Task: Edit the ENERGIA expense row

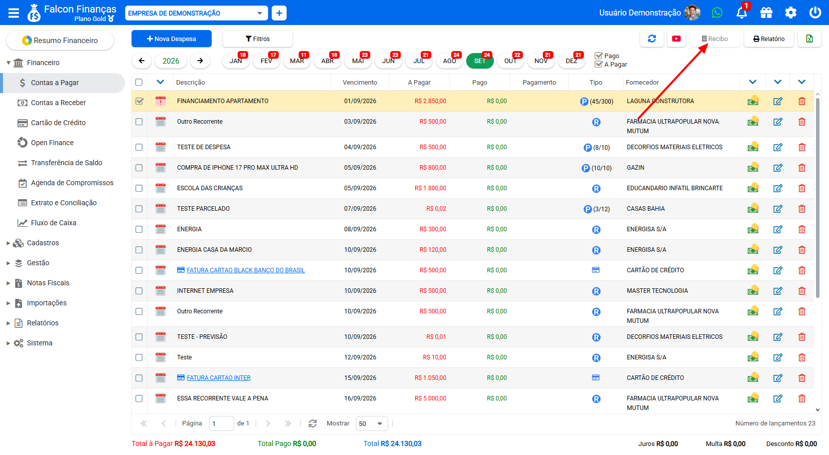Action: click(777, 229)
